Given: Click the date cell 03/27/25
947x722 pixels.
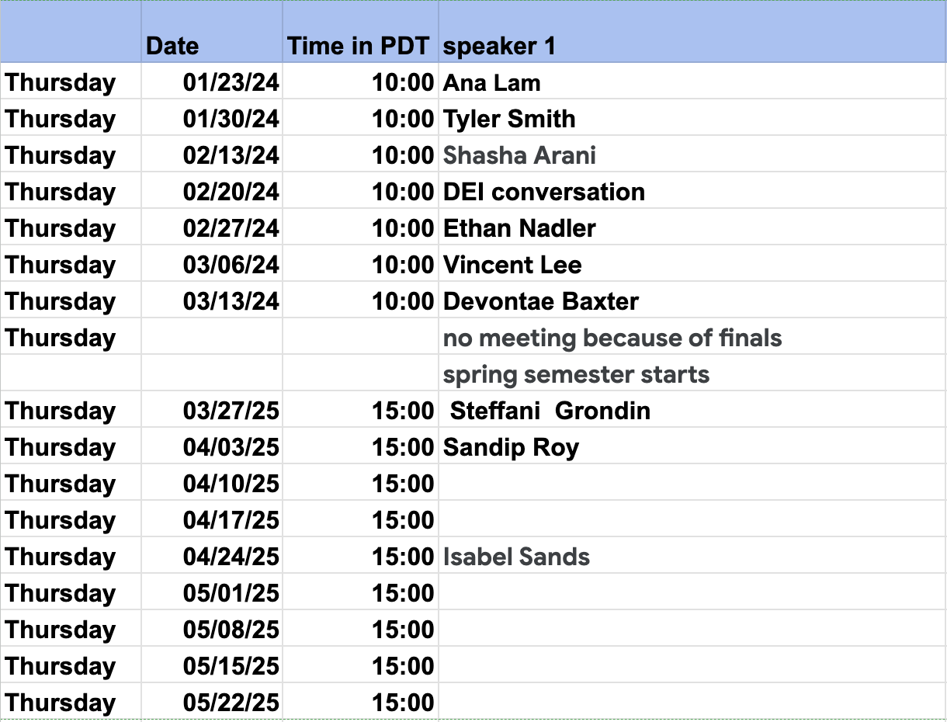Looking at the screenshot, I should pos(231,411).
